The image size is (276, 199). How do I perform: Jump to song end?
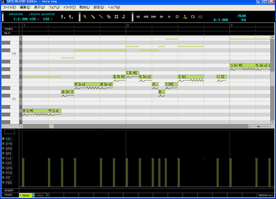tap(161, 17)
